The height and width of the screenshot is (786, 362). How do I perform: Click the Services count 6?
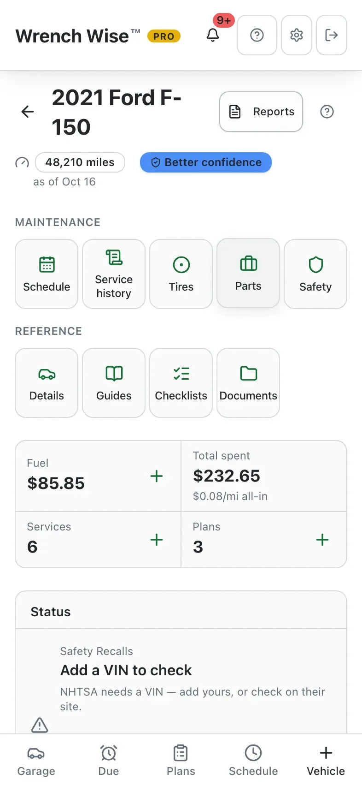pyautogui.click(x=32, y=547)
